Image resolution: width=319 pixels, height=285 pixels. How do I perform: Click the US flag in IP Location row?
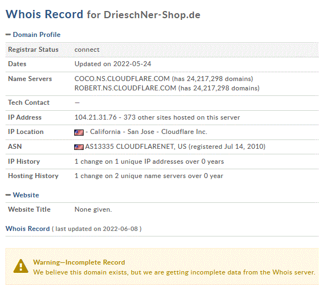click(79, 132)
